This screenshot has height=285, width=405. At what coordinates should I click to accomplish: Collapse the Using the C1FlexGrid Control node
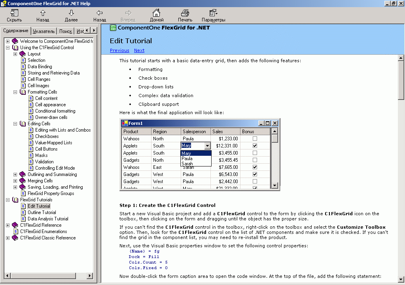(x=8, y=48)
